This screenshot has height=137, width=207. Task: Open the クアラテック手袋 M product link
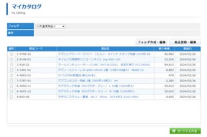coord(96,91)
